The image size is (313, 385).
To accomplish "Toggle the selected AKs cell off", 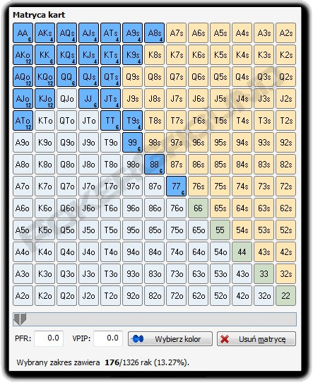I will click(x=45, y=33).
